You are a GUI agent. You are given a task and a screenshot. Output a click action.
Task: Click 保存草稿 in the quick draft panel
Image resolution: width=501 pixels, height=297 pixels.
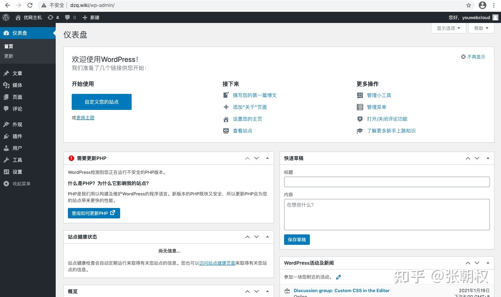[x=297, y=239]
